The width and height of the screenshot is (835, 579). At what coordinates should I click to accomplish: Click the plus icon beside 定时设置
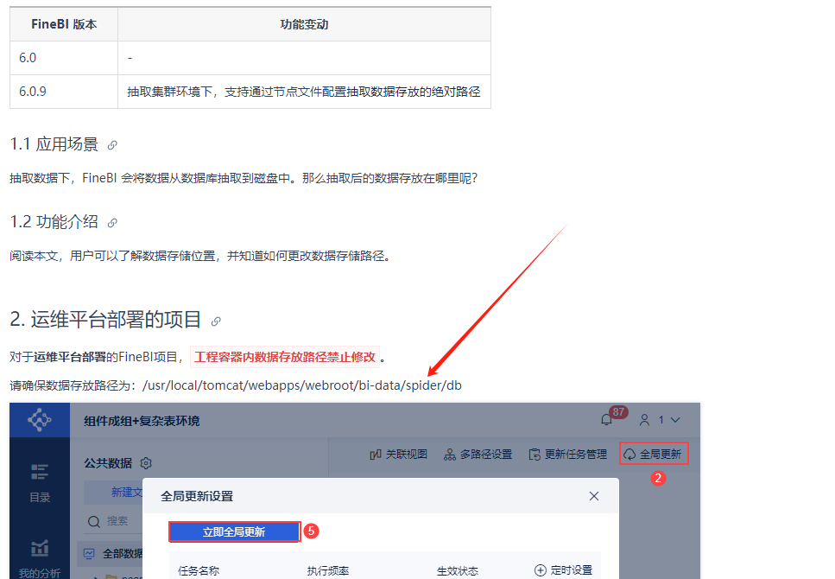540,570
